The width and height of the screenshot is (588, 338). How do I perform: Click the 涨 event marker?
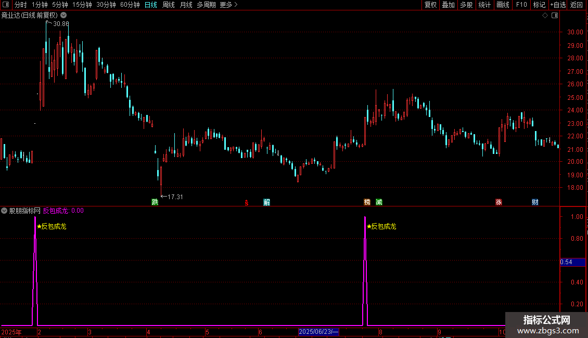click(x=498, y=202)
